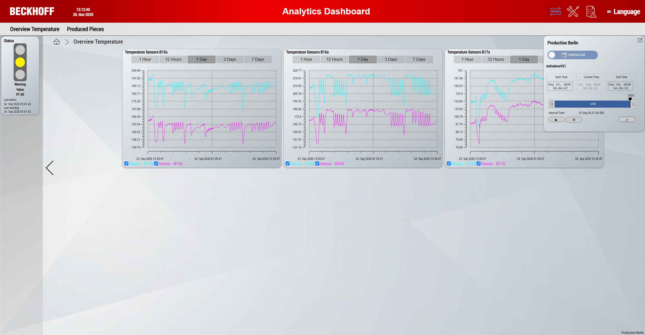645x335 pixels.
Task: Go to home via breadcrumb house icon
Action: 57,42
